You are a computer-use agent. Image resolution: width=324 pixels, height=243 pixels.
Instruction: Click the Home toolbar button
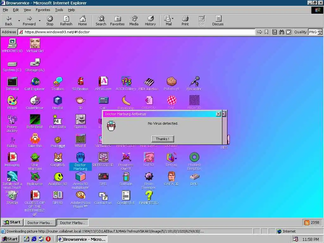(83, 21)
